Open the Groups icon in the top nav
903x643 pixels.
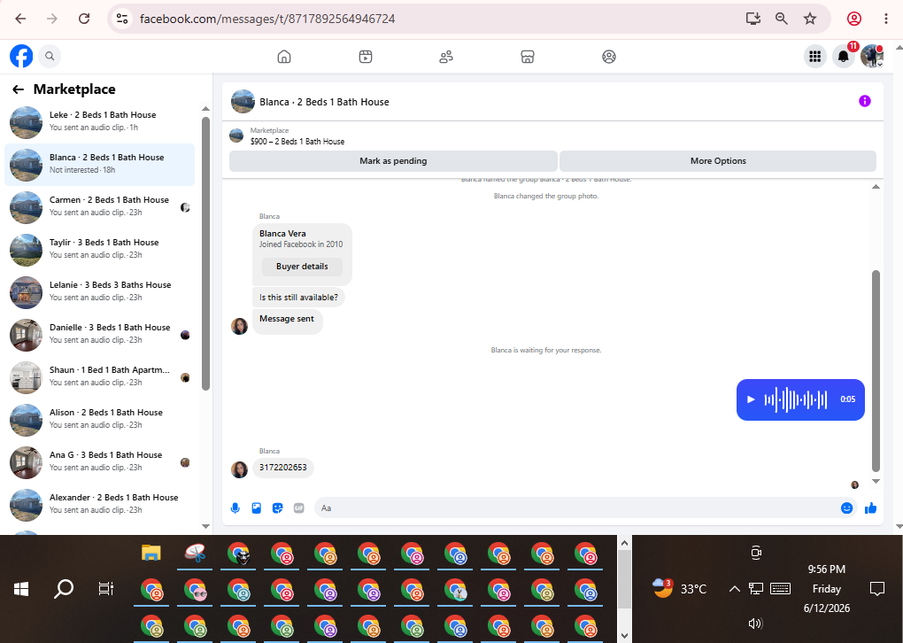(609, 57)
